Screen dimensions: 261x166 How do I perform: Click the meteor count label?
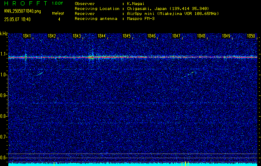pyautogui.click(x=58, y=13)
